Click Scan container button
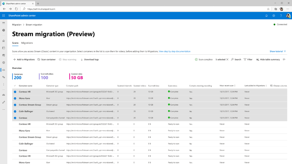This screenshot has height=164, width=292. pyautogui.click(x=46, y=60)
